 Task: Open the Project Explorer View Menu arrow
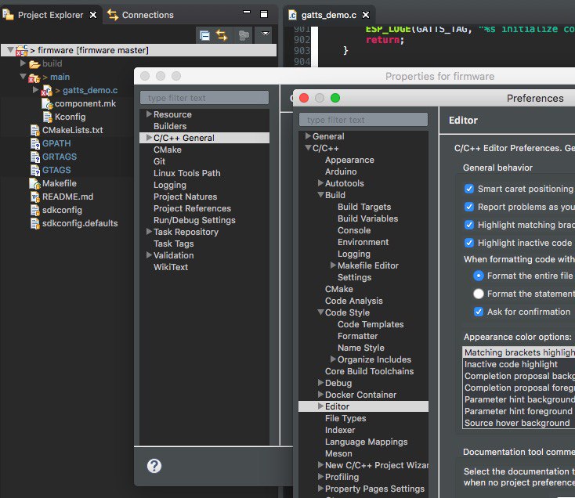[265, 35]
